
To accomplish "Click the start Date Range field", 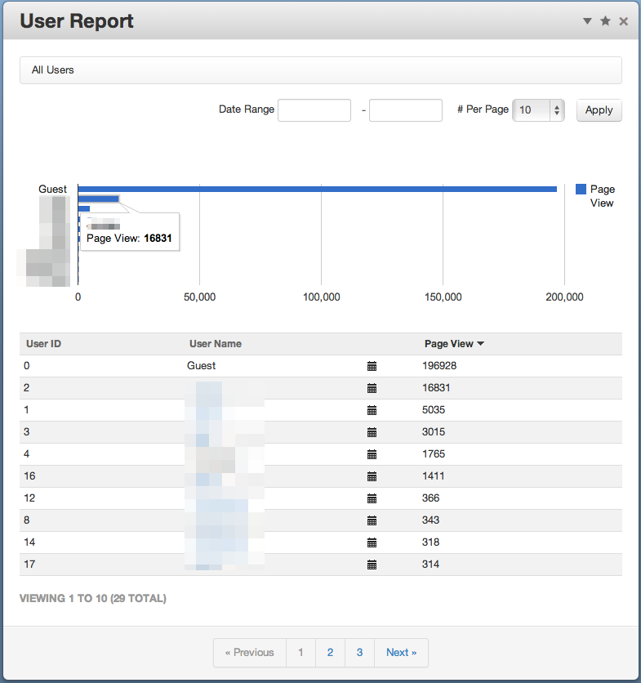I will click(314, 109).
